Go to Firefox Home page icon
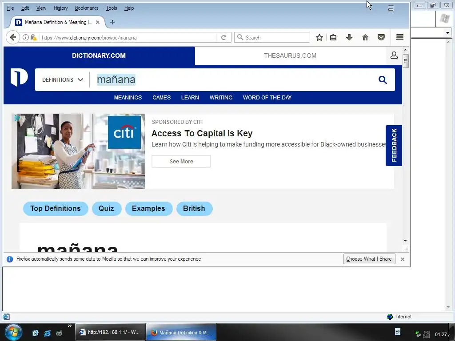Image resolution: width=455 pixels, height=341 pixels. pyautogui.click(x=365, y=37)
